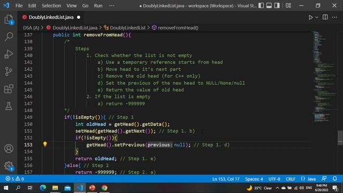Open the Testing flask view

pyautogui.click(x=9, y=106)
